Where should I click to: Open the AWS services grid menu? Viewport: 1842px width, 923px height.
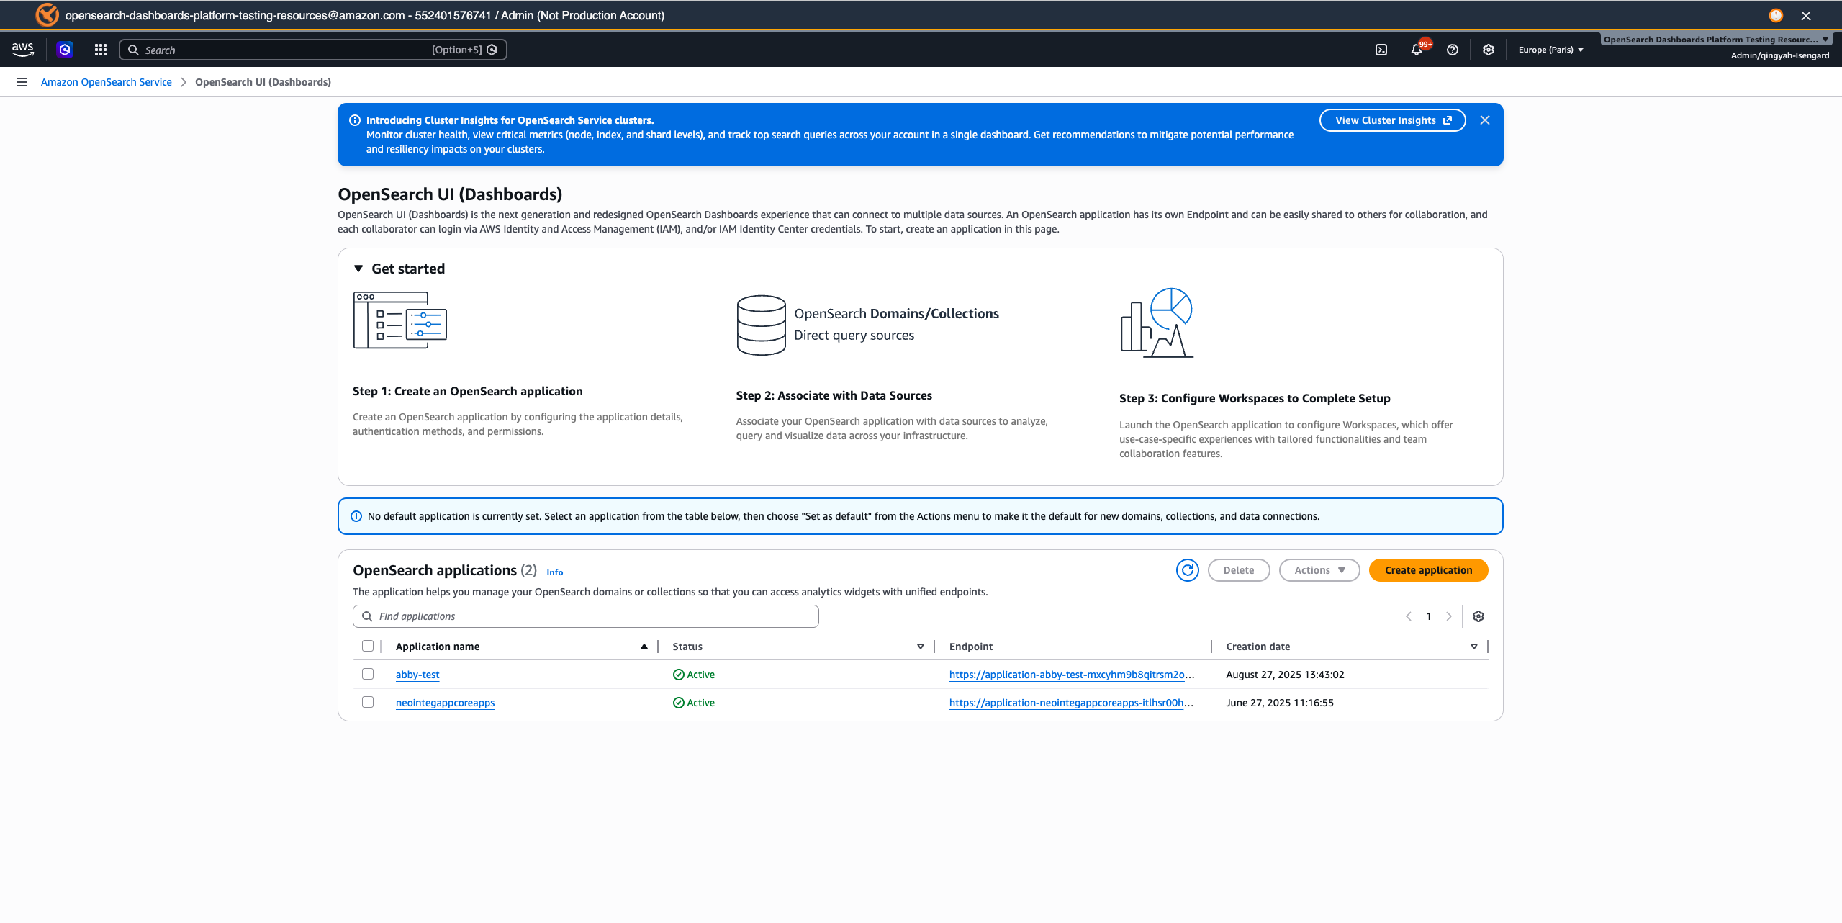(x=101, y=50)
